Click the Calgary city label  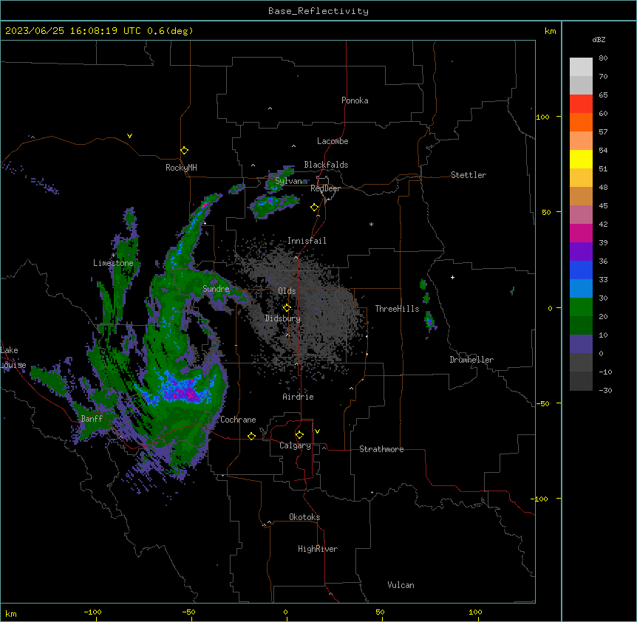tap(295, 445)
